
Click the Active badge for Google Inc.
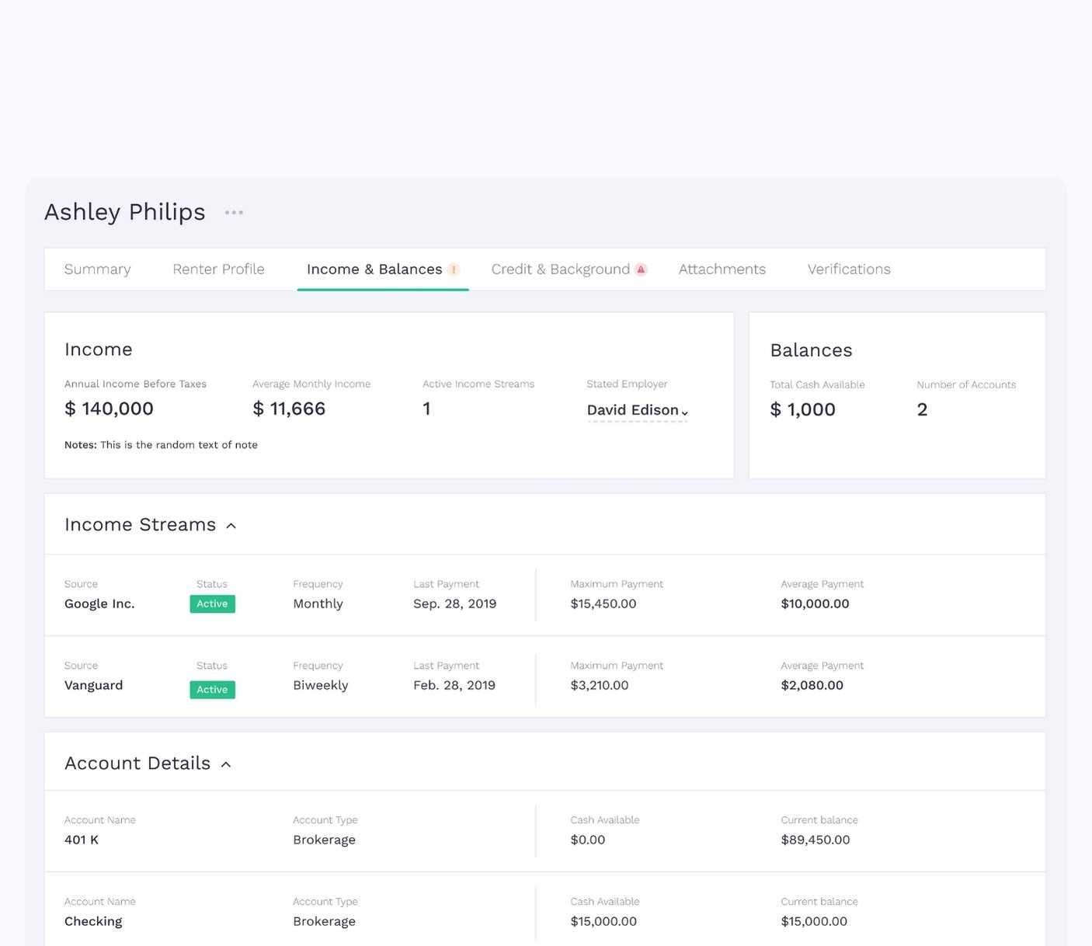point(212,604)
